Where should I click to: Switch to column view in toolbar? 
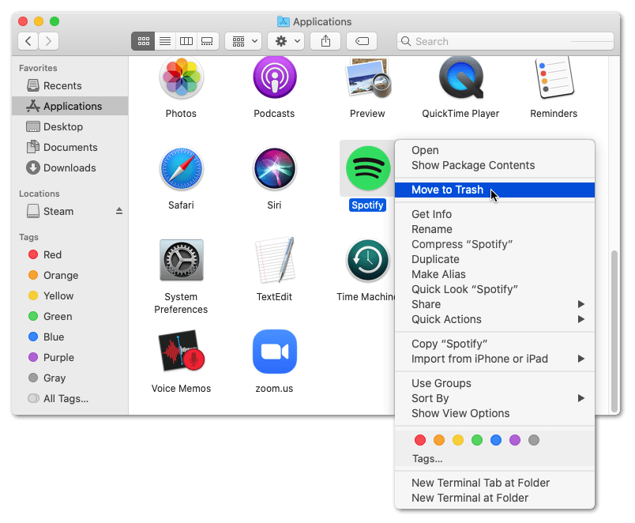pos(186,41)
